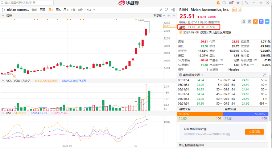This screenshot has width=272, height=148.
Task: Click pre-market bid price 24.92
Action: [x=183, y=119]
